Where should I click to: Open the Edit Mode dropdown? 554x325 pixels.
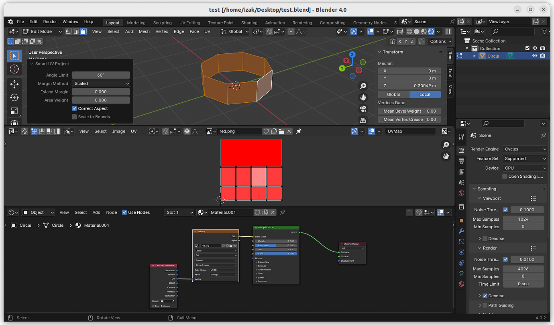(x=42, y=32)
